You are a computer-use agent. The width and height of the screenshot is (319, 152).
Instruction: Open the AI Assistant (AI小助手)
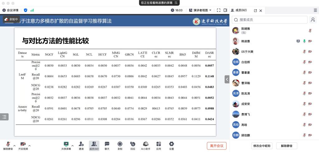145,145
